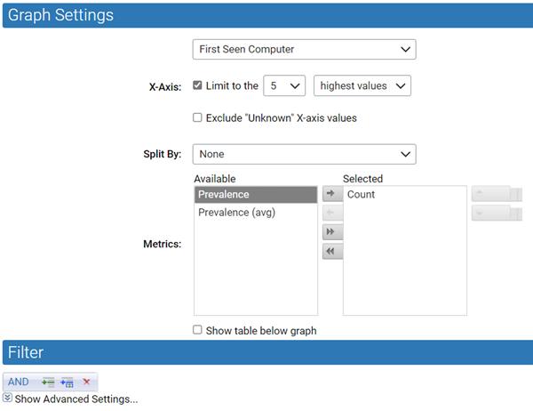Add a filter group blue icon
The image size is (533, 411).
(67, 382)
